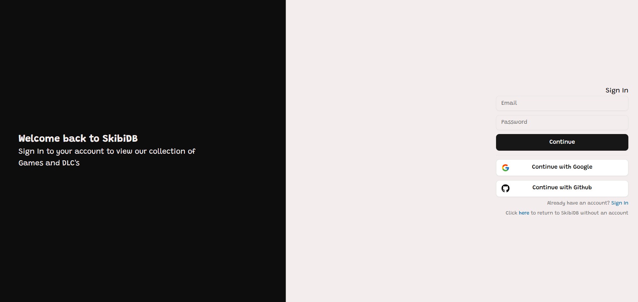Click the 'Email' placeholder text
This screenshot has width=638, height=302.
pos(509,103)
